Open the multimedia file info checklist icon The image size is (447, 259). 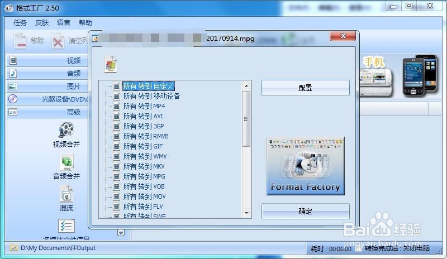[66, 226]
